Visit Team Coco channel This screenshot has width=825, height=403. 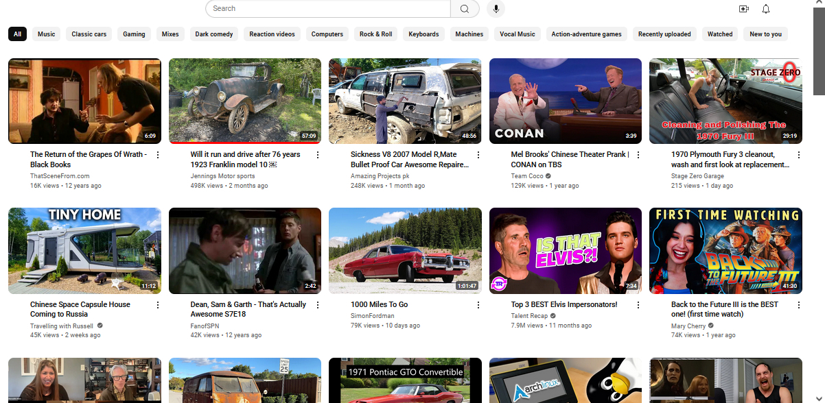click(x=527, y=176)
